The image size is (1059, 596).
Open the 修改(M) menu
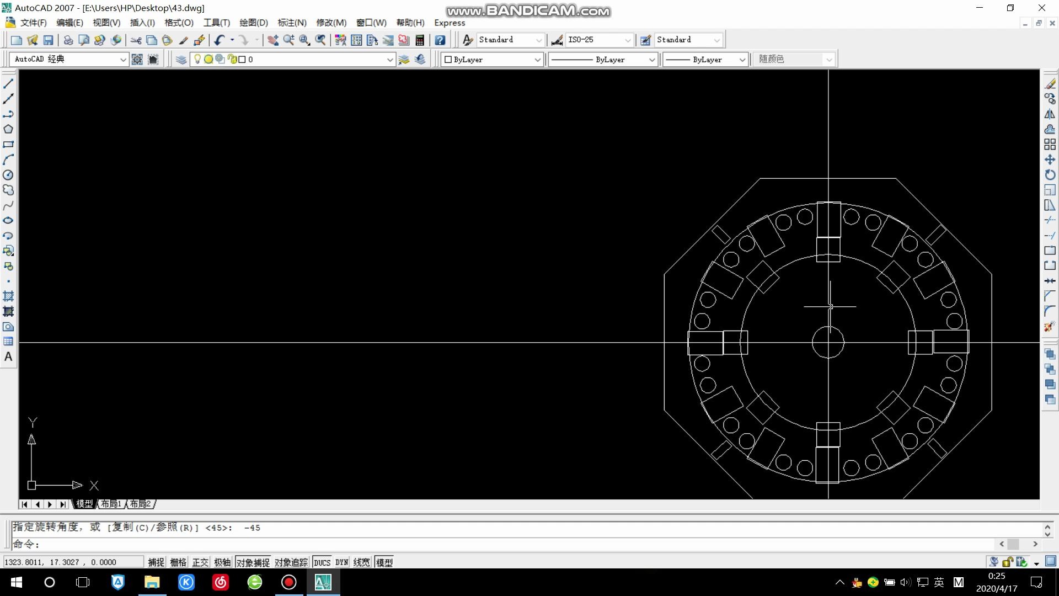coord(331,23)
